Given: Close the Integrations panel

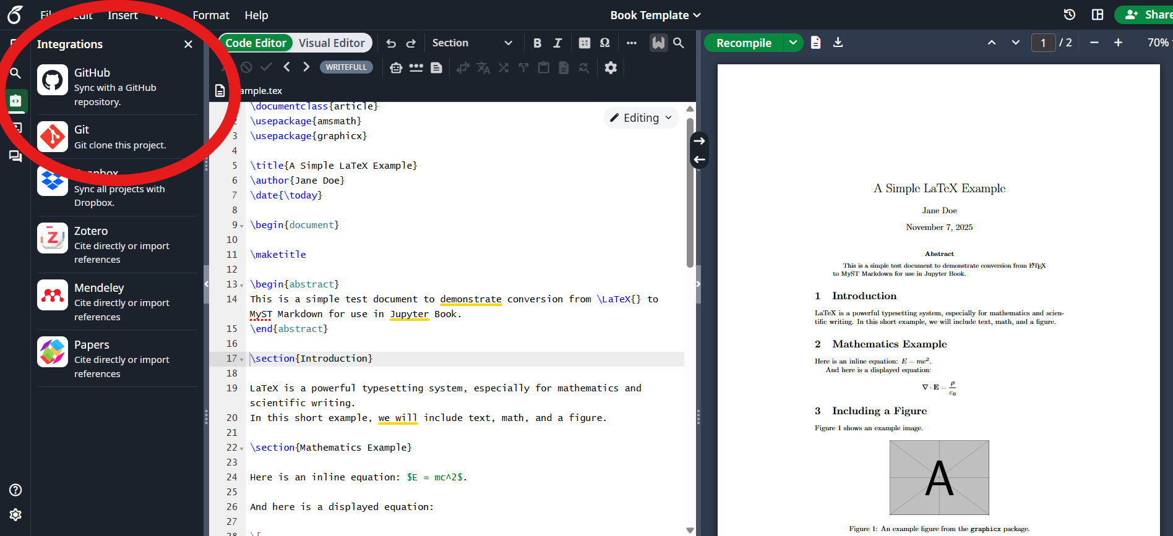Looking at the screenshot, I should click(x=188, y=44).
